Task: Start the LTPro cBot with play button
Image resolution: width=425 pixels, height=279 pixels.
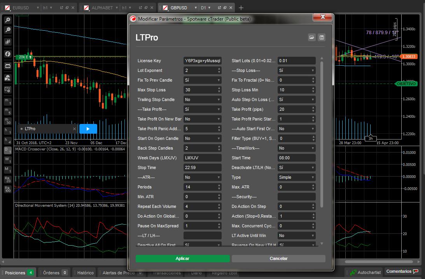Action: coord(88,129)
